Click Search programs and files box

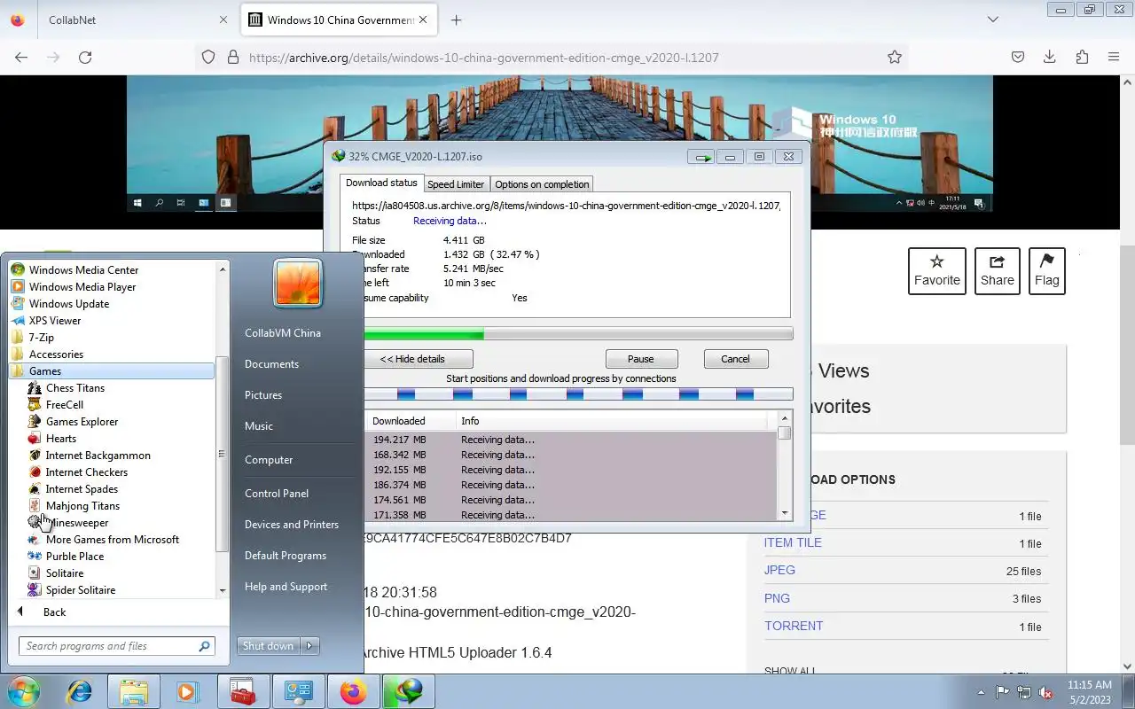pos(116,646)
